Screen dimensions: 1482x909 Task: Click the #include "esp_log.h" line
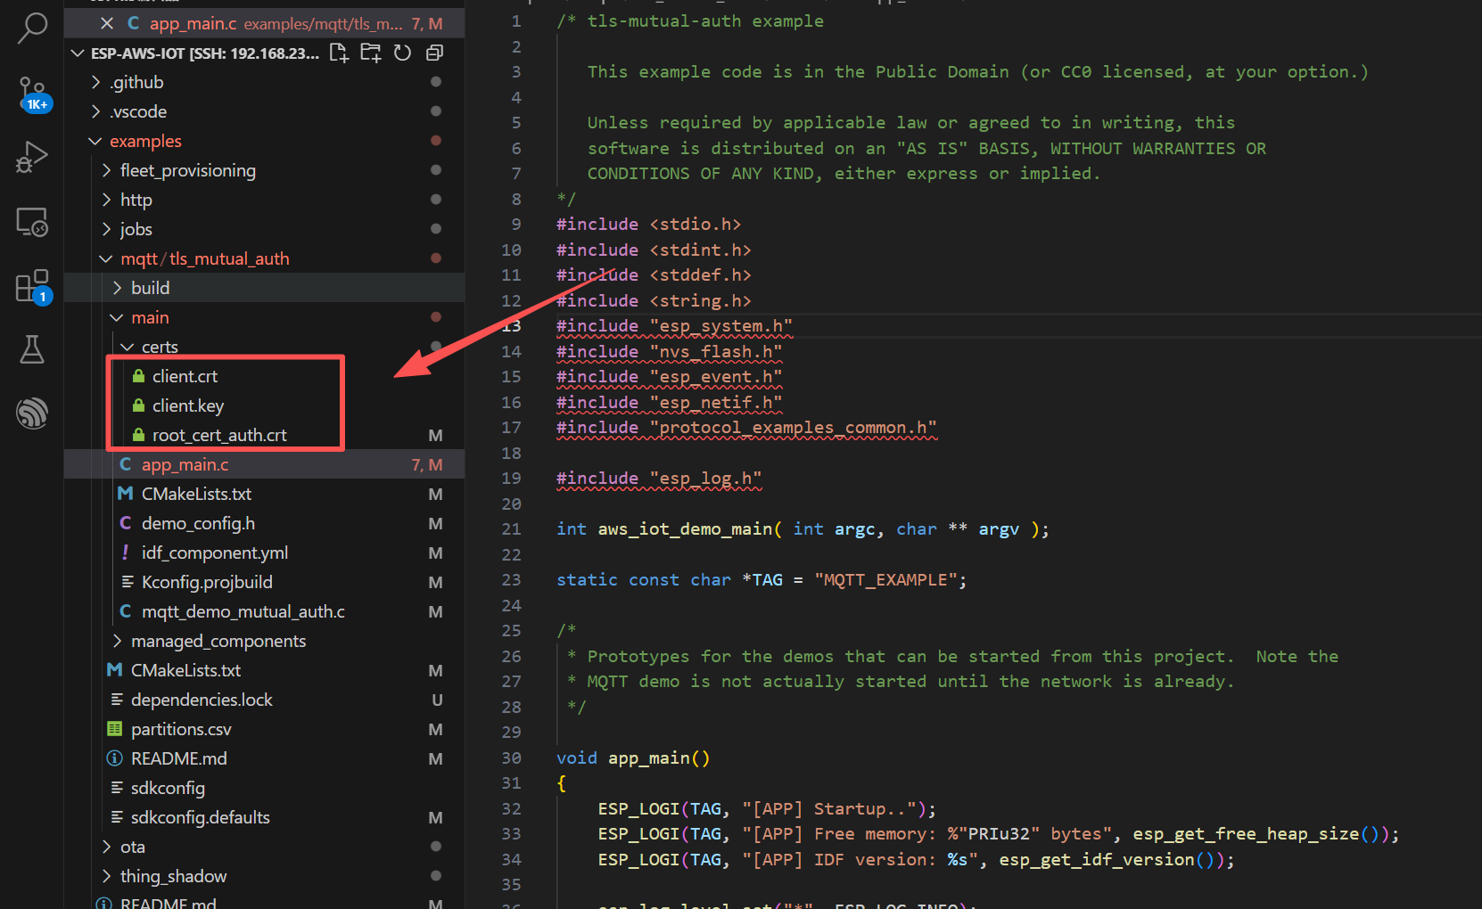(x=659, y=479)
